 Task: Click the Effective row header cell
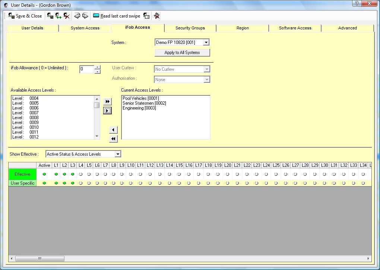click(22, 174)
